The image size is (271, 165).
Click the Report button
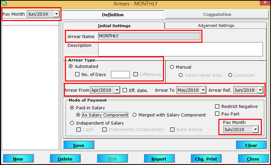159,158
